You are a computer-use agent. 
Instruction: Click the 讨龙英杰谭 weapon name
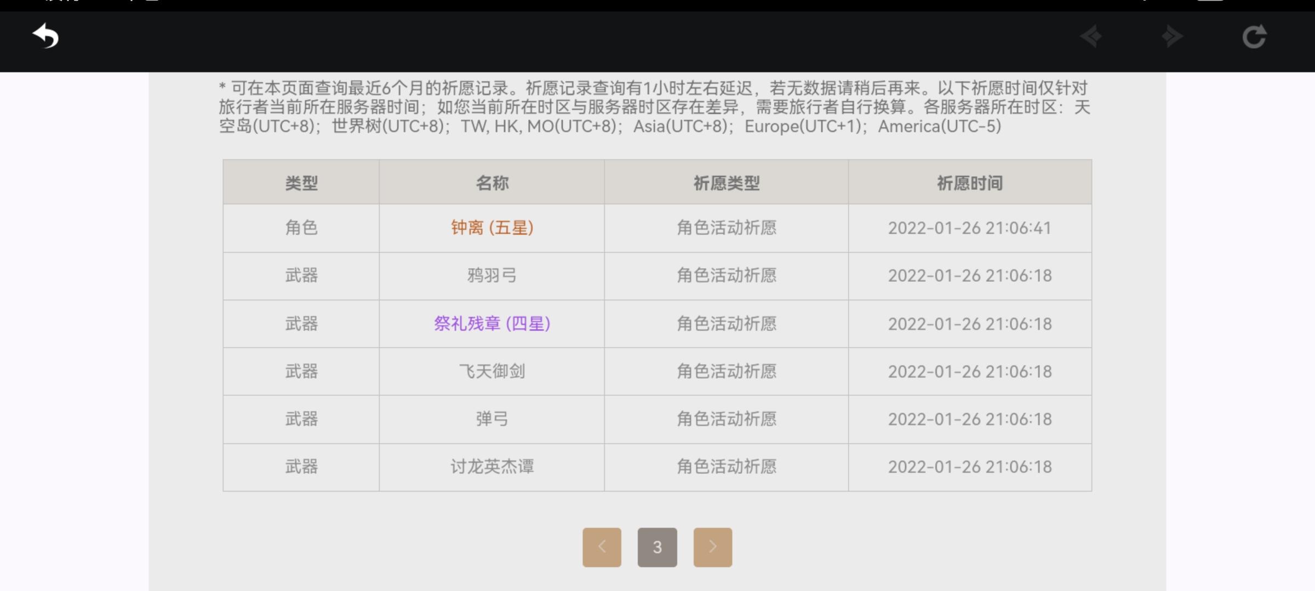pyautogui.click(x=491, y=467)
